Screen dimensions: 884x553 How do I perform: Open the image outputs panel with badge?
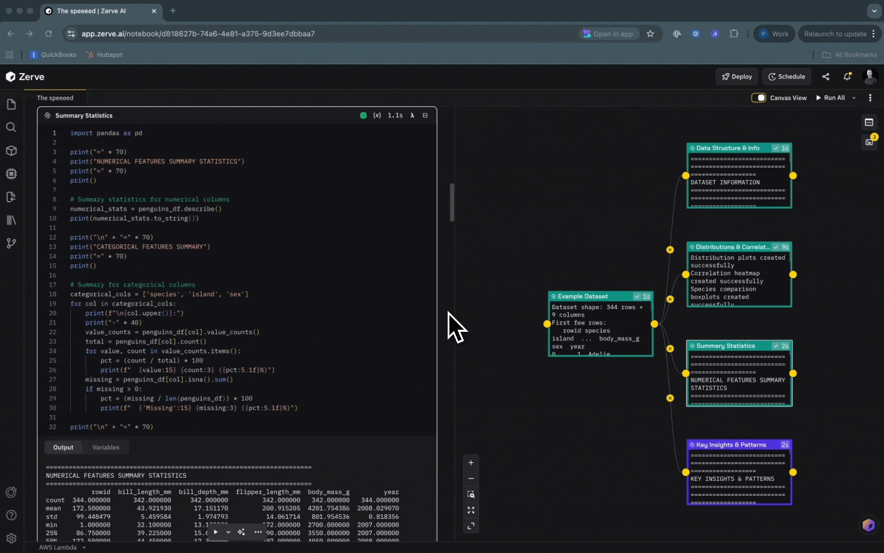pos(869,142)
